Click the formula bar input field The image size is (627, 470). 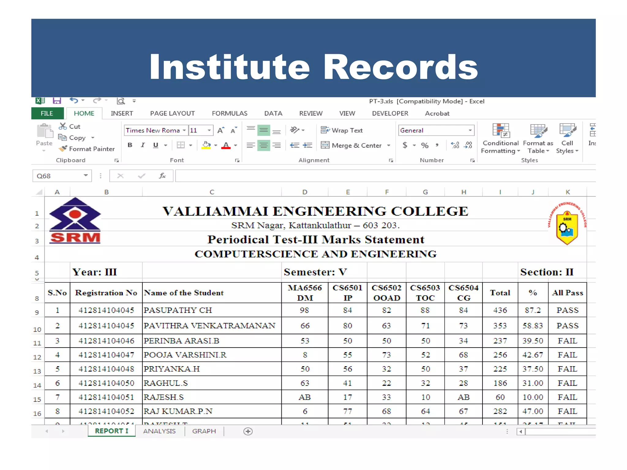367,176
